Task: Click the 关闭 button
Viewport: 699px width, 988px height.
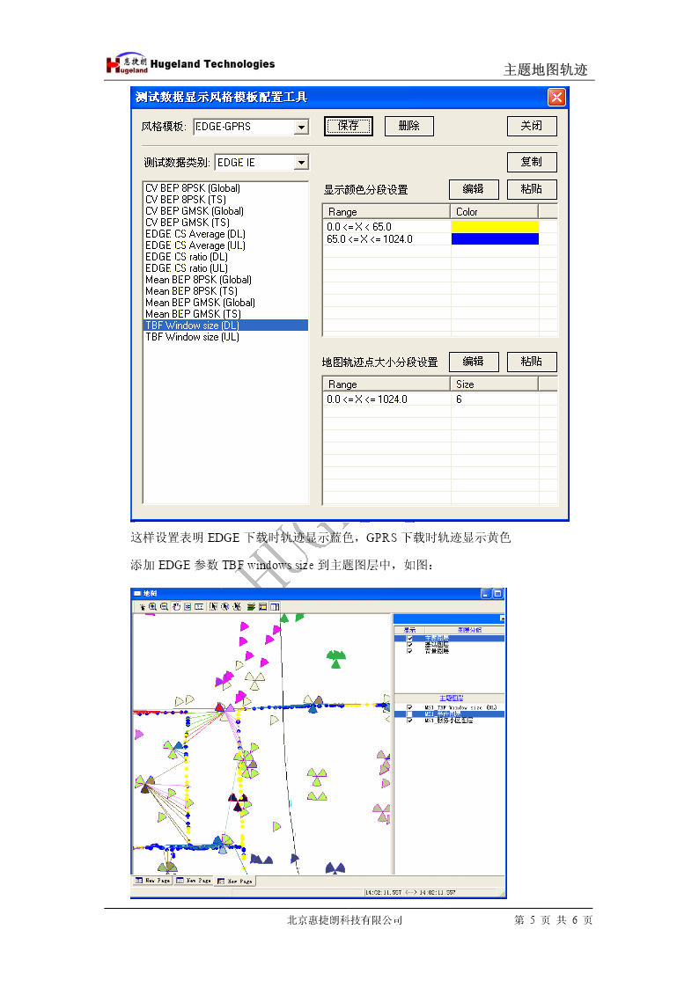Action: (x=532, y=126)
